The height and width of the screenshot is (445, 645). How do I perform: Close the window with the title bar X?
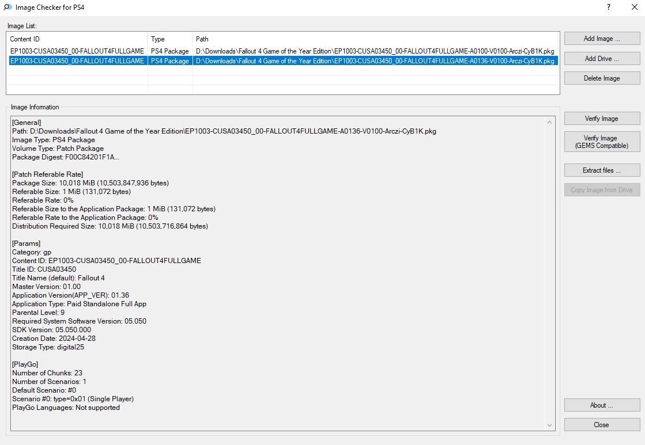pyautogui.click(x=635, y=7)
